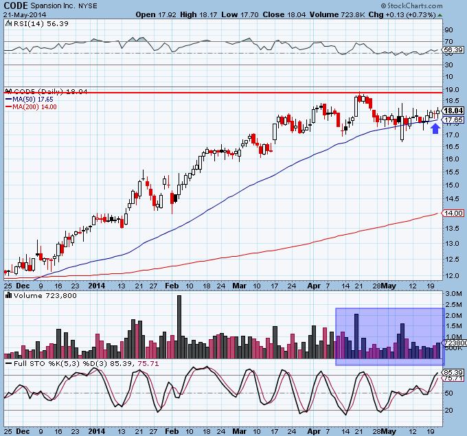467x436 pixels.
Task: Click the Apr label on price chart axis
Action: (x=315, y=286)
